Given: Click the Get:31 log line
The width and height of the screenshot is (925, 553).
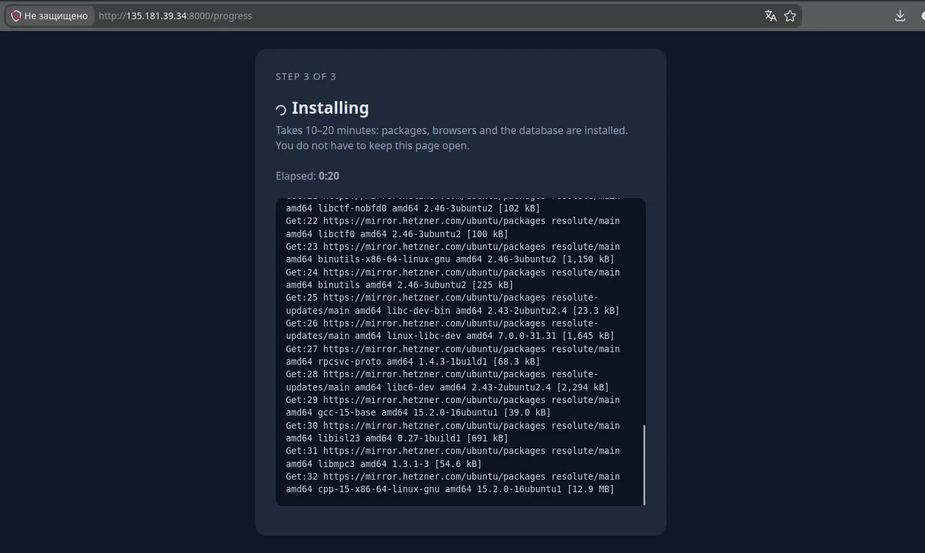Looking at the screenshot, I should tap(453, 451).
